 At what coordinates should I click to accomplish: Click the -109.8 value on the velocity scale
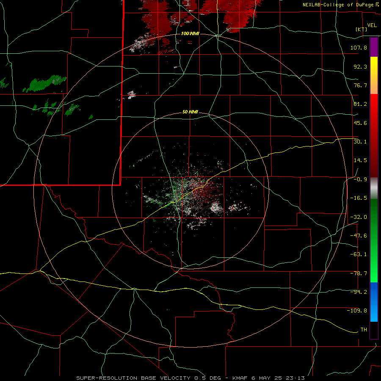tap(357, 311)
